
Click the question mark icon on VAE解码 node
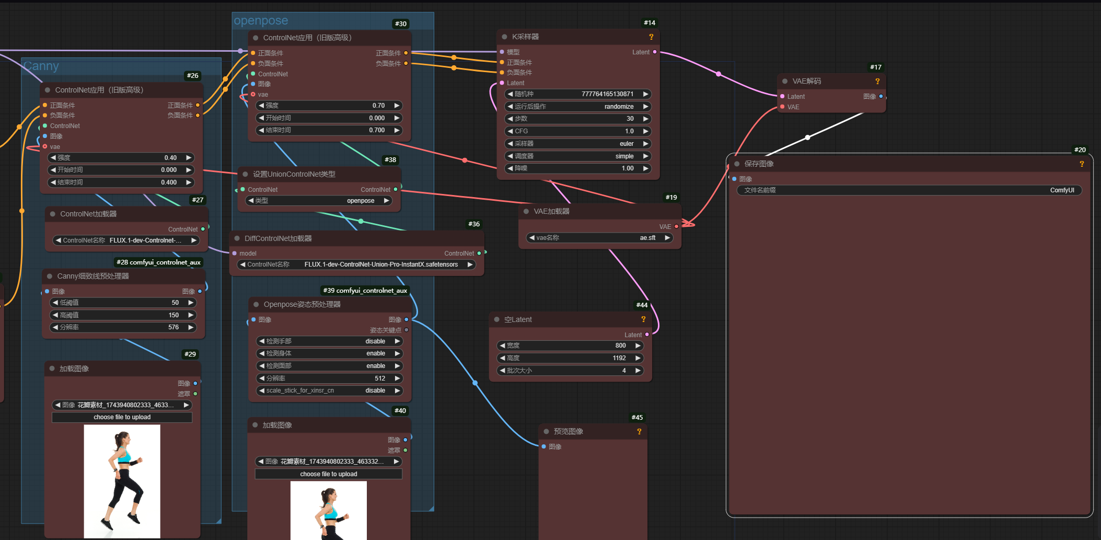point(877,81)
